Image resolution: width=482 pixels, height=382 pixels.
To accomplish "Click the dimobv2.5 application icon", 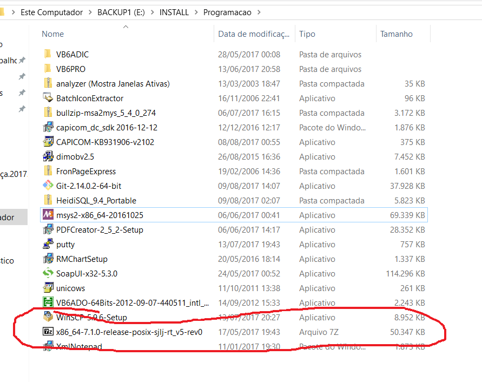I will click(x=48, y=156).
